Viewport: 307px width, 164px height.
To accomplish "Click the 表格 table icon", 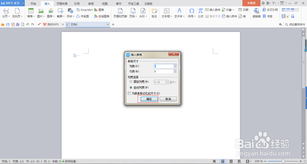I will point(31,11).
